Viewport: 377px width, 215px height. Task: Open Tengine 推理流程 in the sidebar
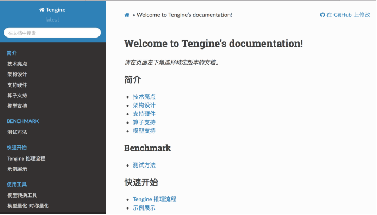point(26,158)
